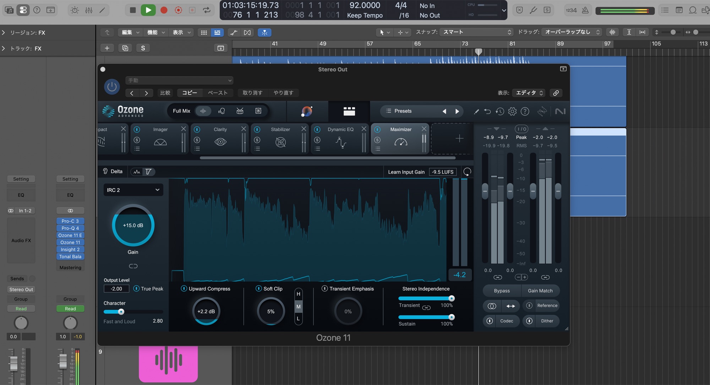Open the plugin preset dropdown (手動)
This screenshot has height=385, width=710.
(179, 80)
